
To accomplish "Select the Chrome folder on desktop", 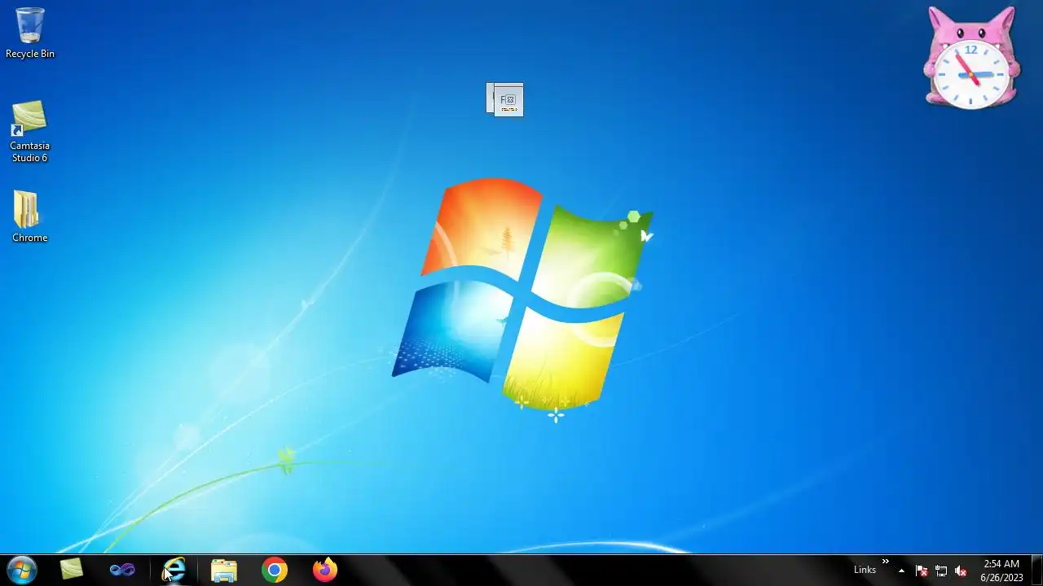I will (x=30, y=216).
